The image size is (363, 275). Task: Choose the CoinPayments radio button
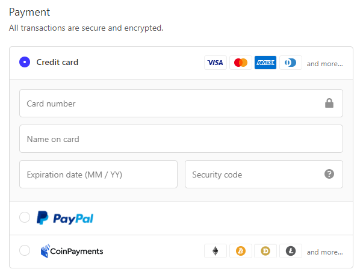click(25, 250)
